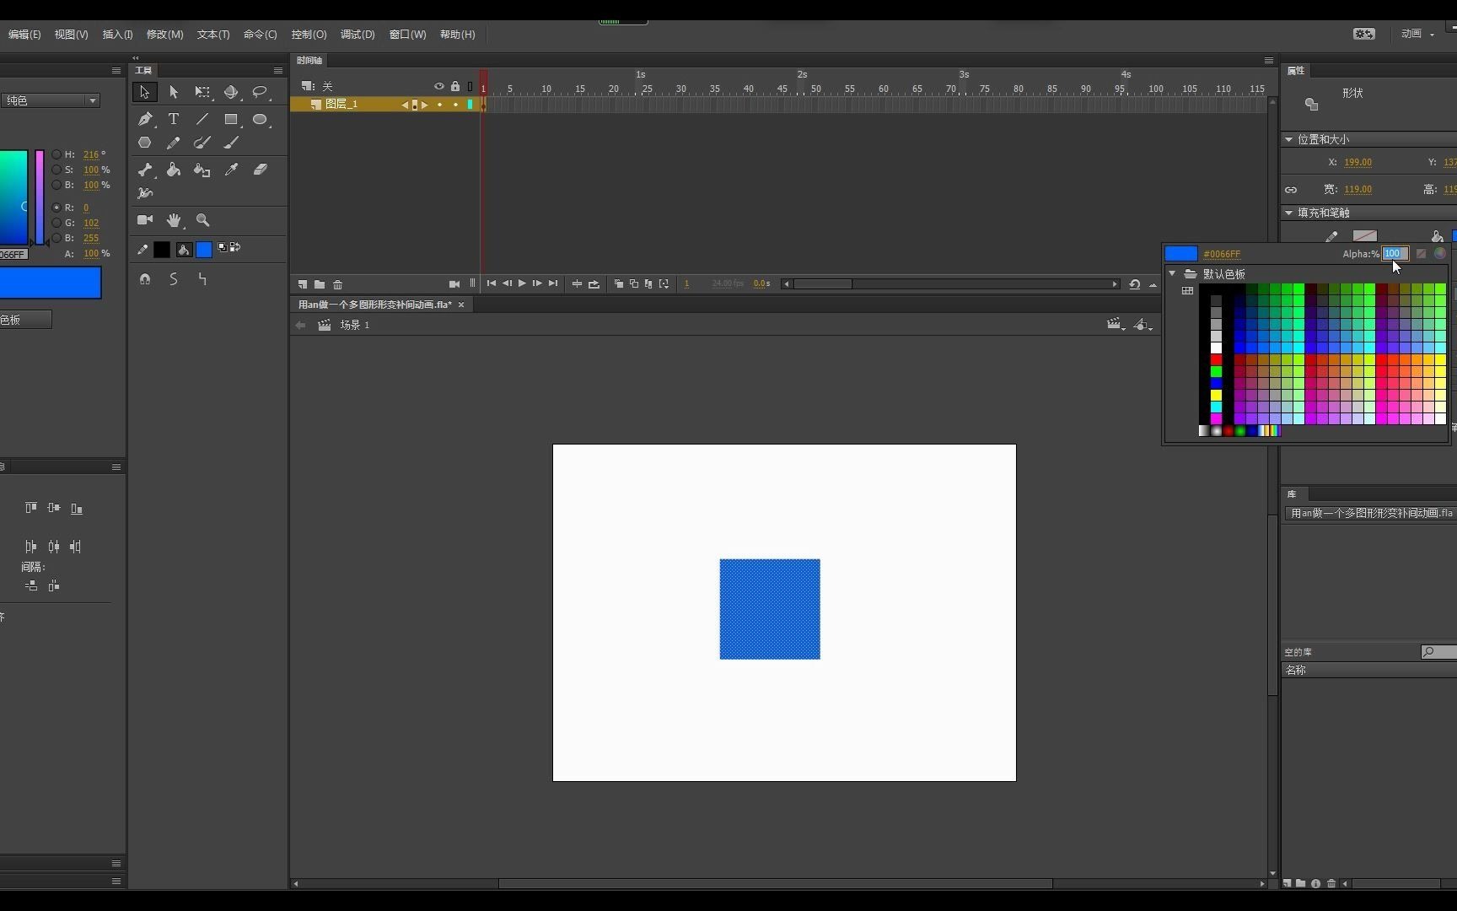Collapse the 默认色板 folder
This screenshot has width=1457, height=911.
(x=1172, y=273)
